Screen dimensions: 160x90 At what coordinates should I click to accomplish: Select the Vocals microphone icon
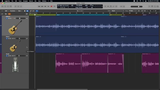[x=15, y=65]
